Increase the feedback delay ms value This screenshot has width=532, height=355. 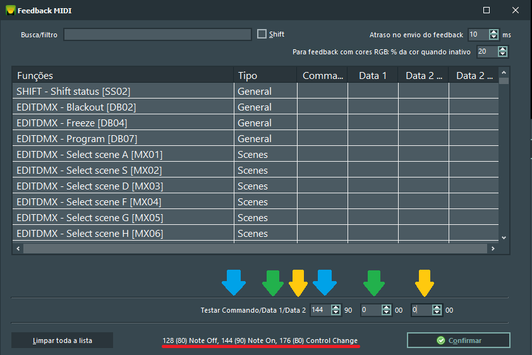(493, 32)
